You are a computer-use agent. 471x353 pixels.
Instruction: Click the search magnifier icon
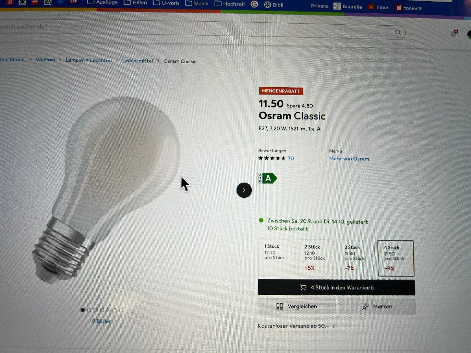(398, 32)
